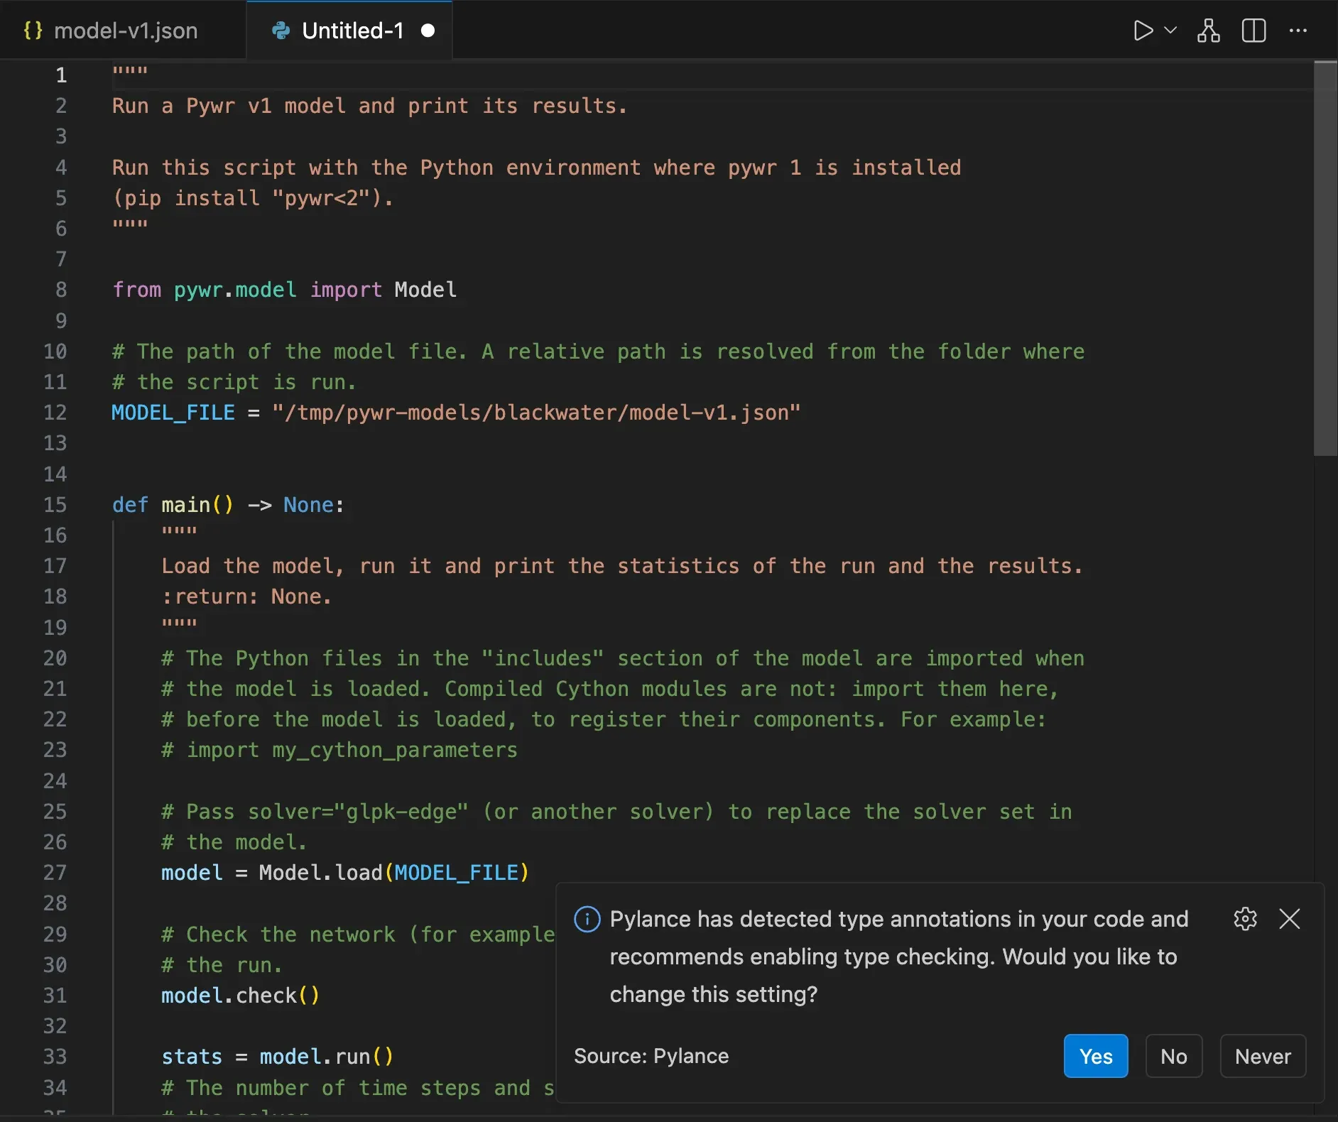Select the Untitled-1 tab

click(x=349, y=31)
